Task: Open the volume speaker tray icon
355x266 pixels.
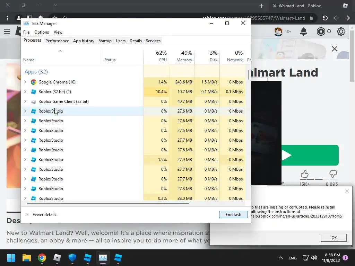Action: 314,258
